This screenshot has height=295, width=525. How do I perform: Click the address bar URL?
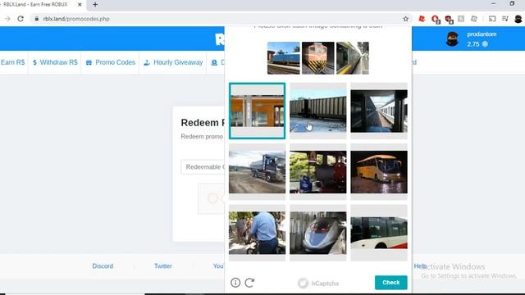[x=76, y=19]
